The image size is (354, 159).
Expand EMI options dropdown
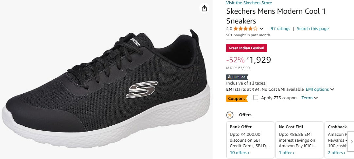[x=320, y=89]
